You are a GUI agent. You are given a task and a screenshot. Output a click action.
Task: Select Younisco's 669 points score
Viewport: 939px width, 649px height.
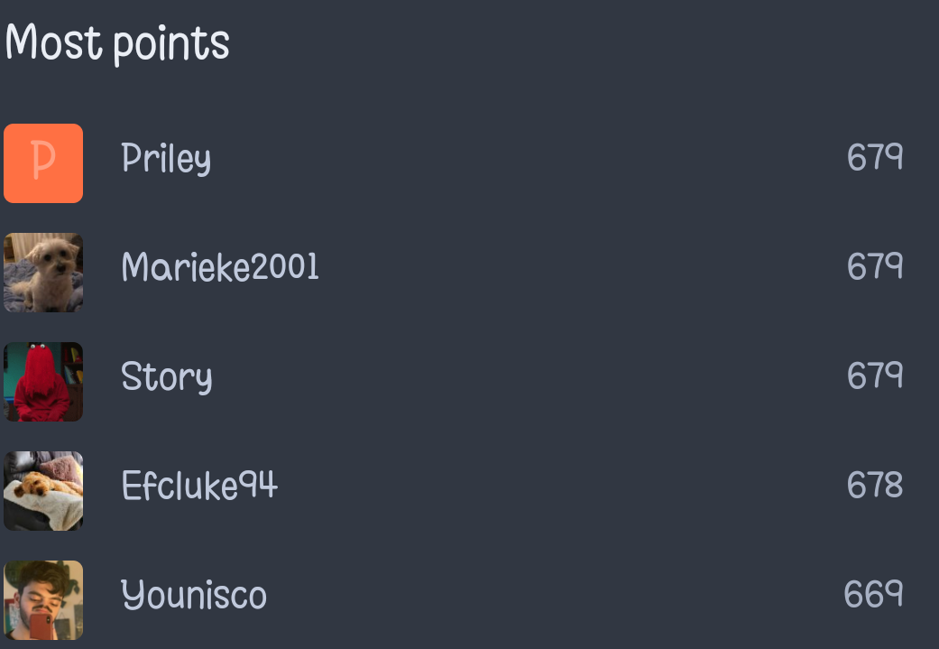coord(873,594)
